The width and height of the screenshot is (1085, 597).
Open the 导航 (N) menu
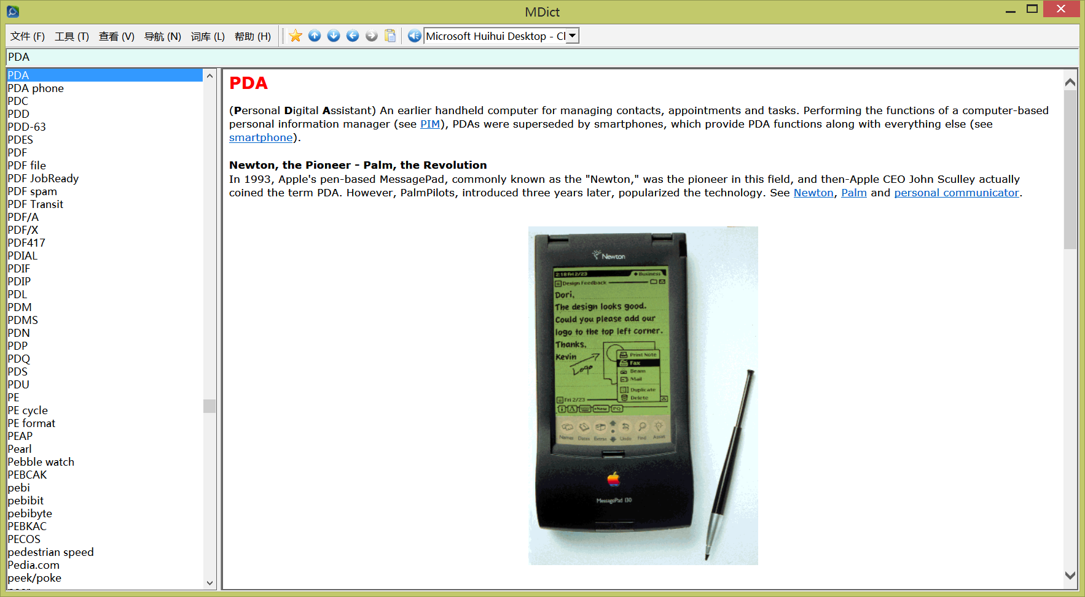pyautogui.click(x=163, y=36)
